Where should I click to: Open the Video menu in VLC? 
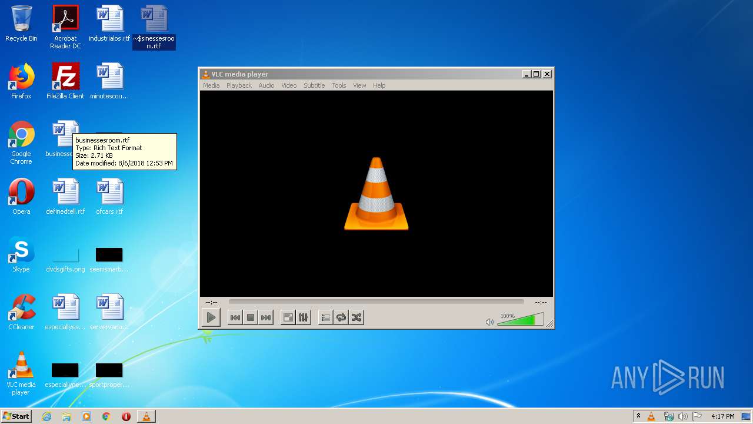click(289, 85)
